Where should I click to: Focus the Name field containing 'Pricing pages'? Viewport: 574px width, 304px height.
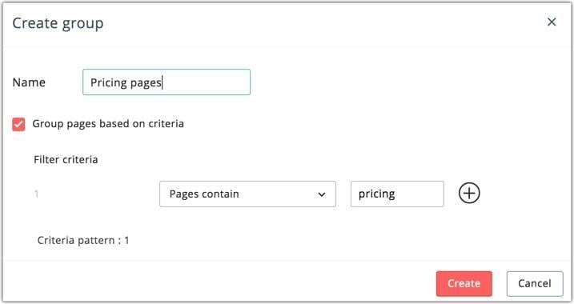click(x=167, y=82)
